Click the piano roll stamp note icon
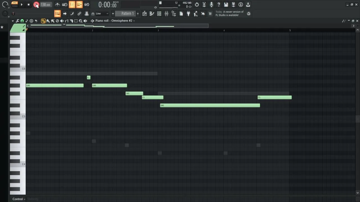 (27, 21)
